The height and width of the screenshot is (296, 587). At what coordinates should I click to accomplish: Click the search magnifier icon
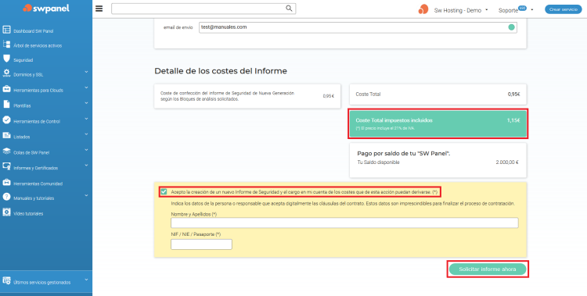point(289,9)
